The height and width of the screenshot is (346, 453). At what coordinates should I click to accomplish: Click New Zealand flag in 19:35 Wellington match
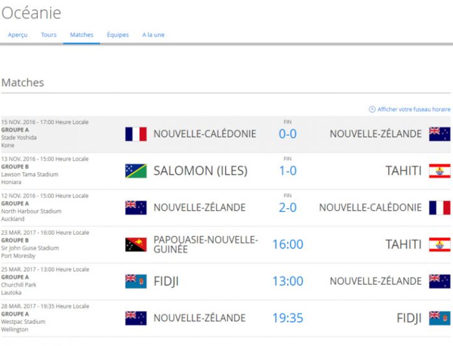[136, 318]
